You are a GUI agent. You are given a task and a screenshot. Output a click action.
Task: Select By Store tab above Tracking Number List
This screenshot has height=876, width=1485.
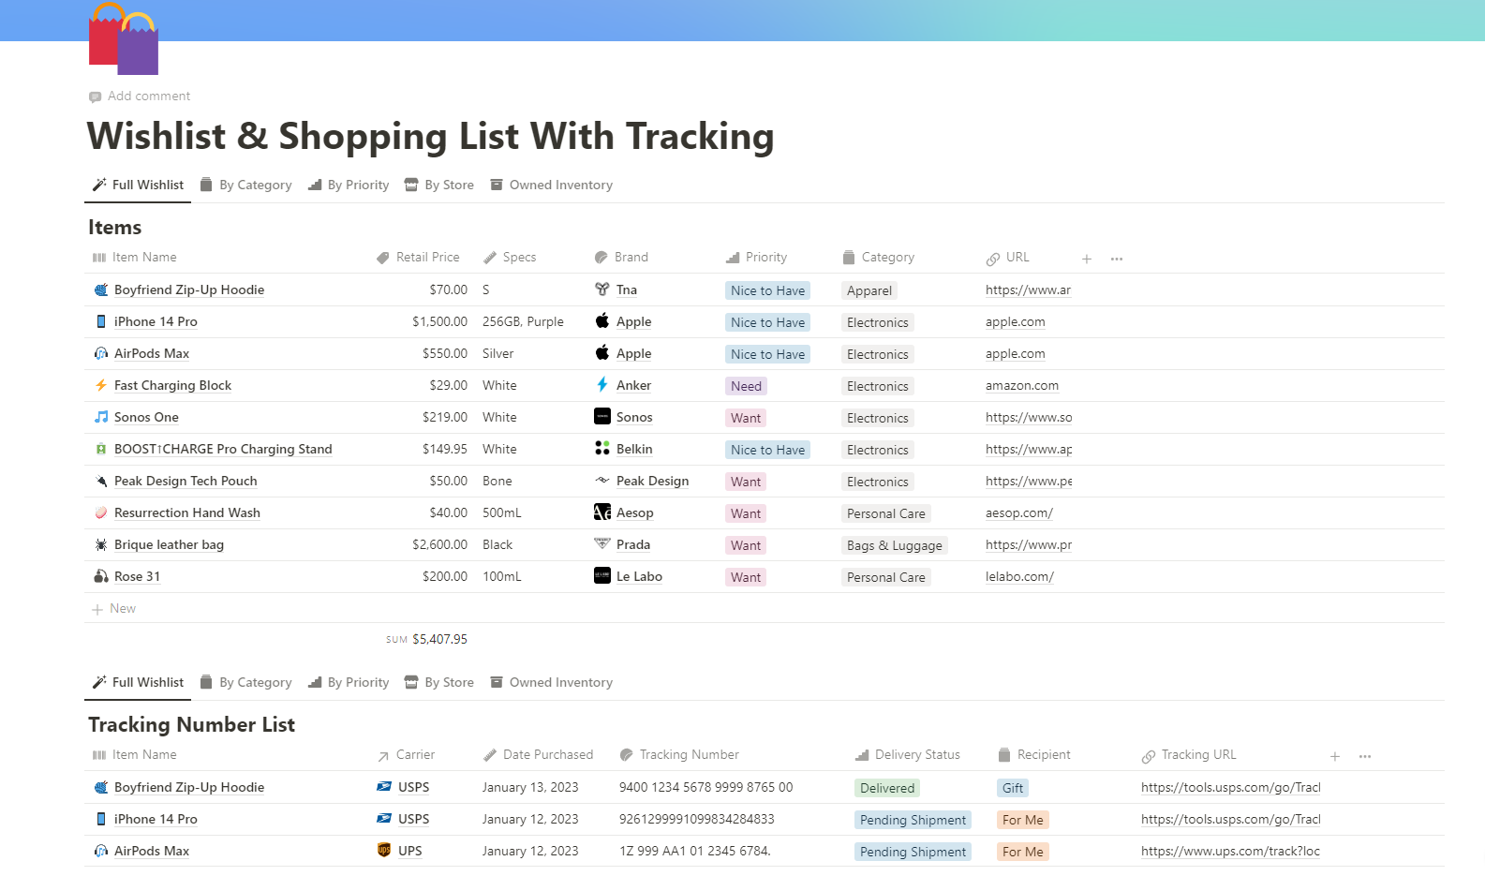(438, 682)
